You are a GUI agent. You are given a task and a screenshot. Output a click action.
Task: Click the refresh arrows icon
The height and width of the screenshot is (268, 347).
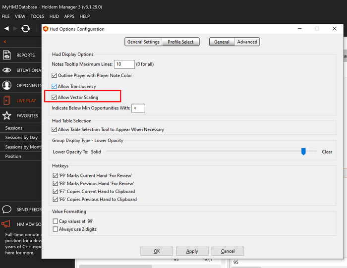pyautogui.click(x=26, y=29)
